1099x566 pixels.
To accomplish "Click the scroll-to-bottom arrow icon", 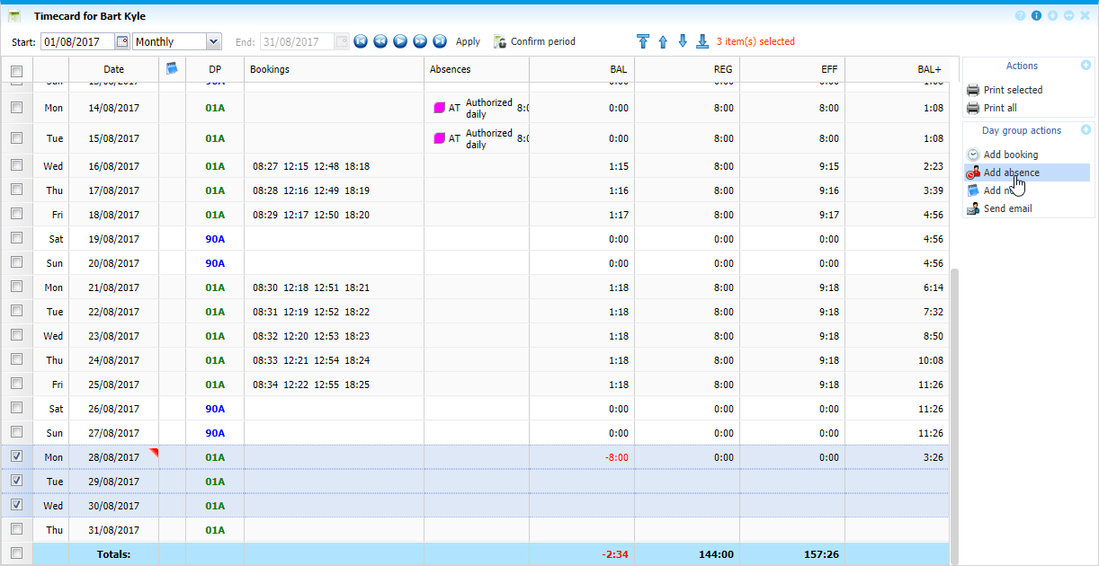I will pyautogui.click(x=702, y=41).
